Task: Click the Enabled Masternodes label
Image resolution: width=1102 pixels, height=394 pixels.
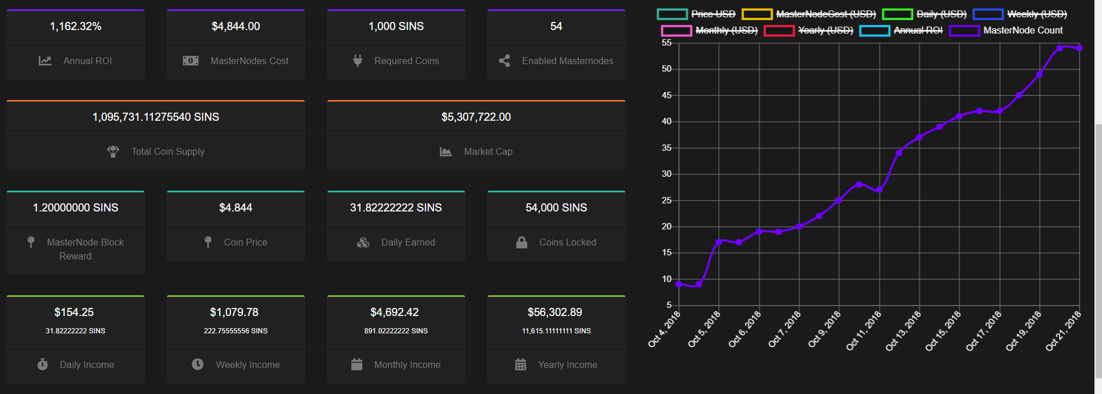Action: (568, 61)
